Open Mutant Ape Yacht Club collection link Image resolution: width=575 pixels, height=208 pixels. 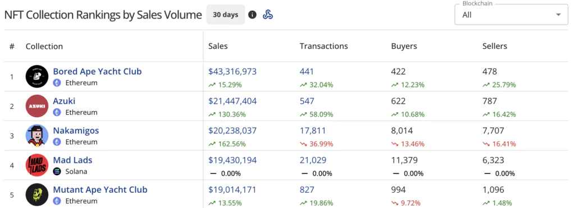[100, 189]
